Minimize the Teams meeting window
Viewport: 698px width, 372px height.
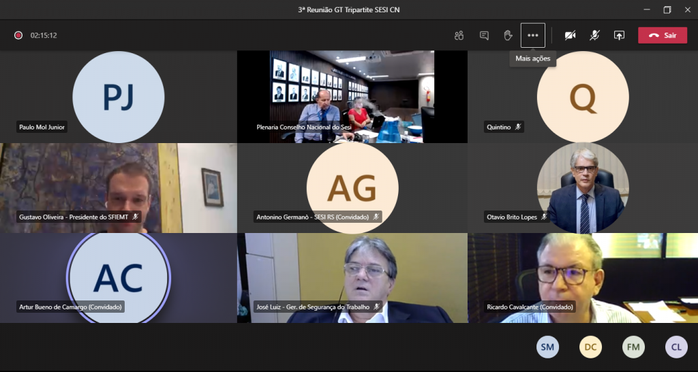point(647,10)
